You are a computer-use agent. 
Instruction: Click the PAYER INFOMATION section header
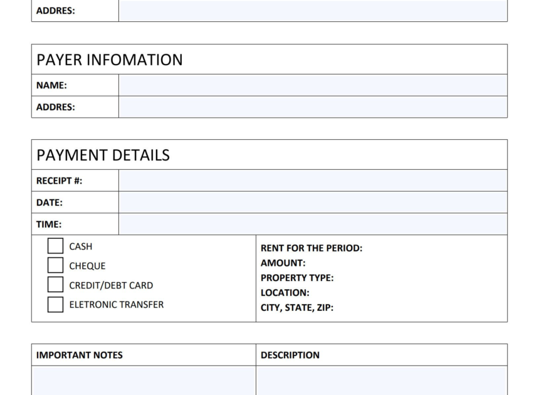pos(110,60)
